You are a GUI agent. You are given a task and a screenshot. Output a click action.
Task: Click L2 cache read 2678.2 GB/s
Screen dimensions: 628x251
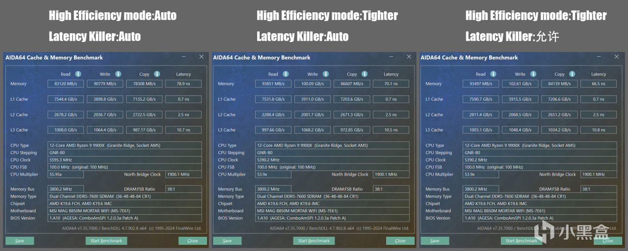click(x=66, y=115)
